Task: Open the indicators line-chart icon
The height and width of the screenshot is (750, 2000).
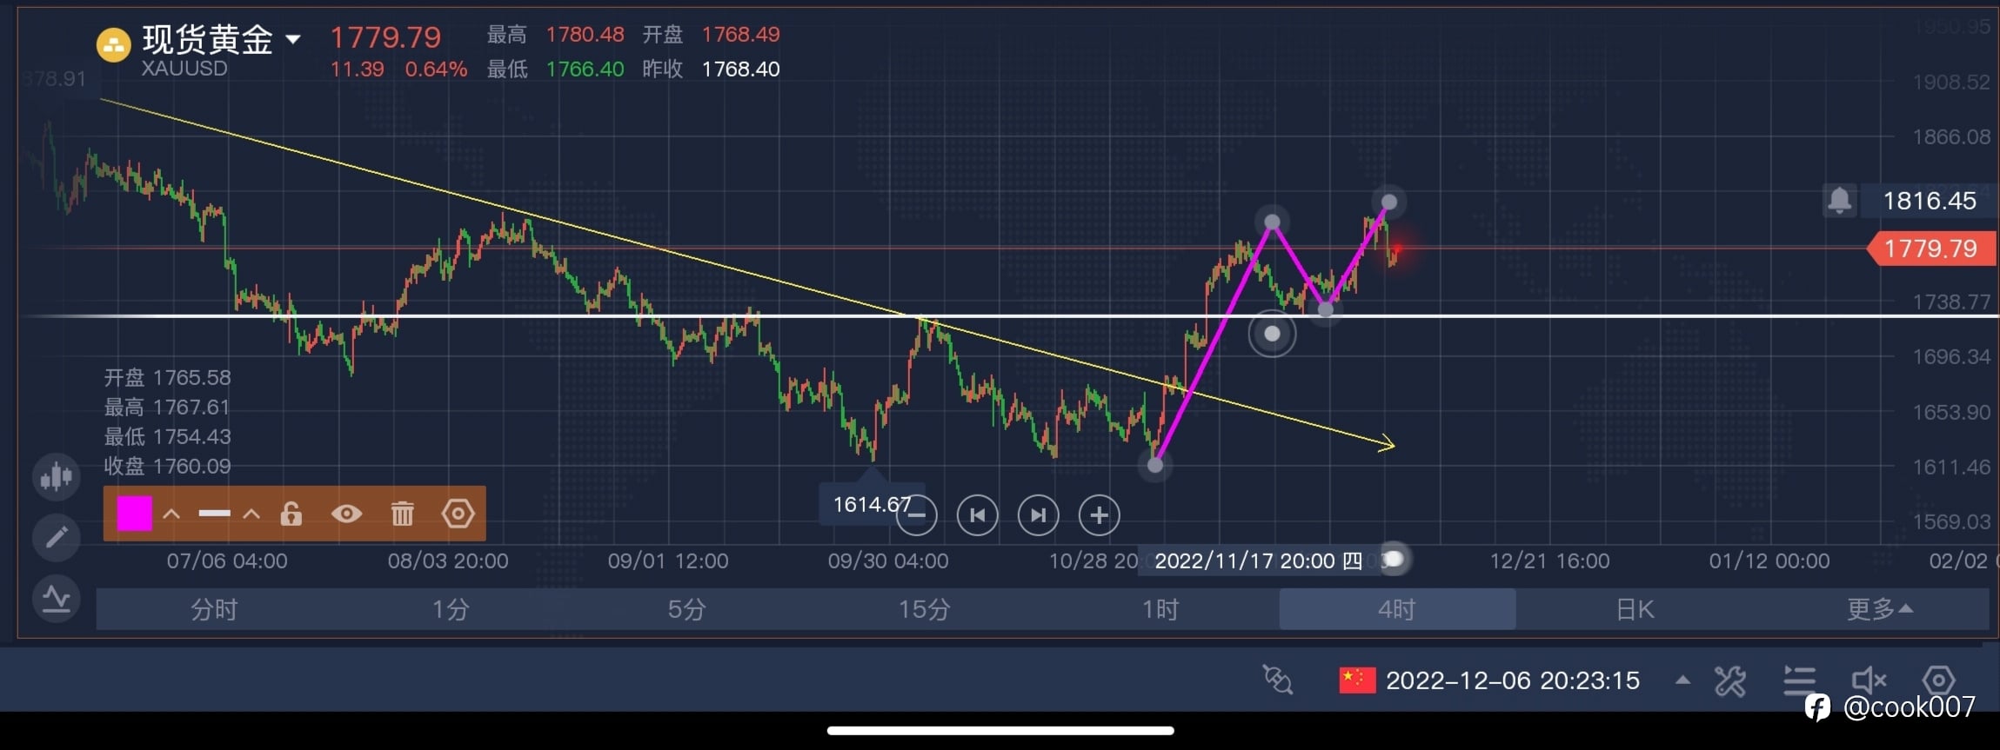Action: point(57,599)
